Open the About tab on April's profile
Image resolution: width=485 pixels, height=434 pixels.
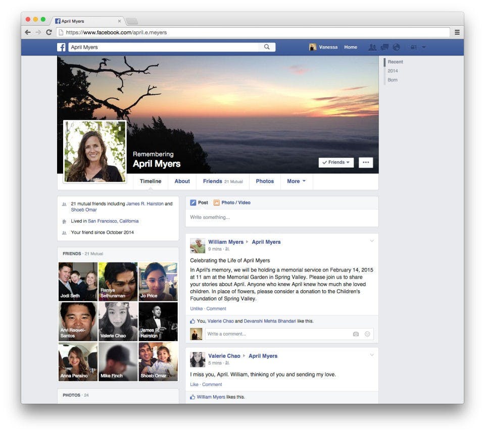click(182, 181)
